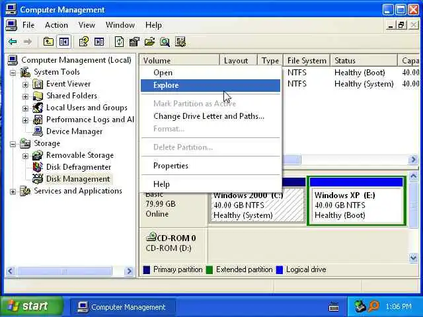Click the System Tools icon in the tree

[25, 72]
